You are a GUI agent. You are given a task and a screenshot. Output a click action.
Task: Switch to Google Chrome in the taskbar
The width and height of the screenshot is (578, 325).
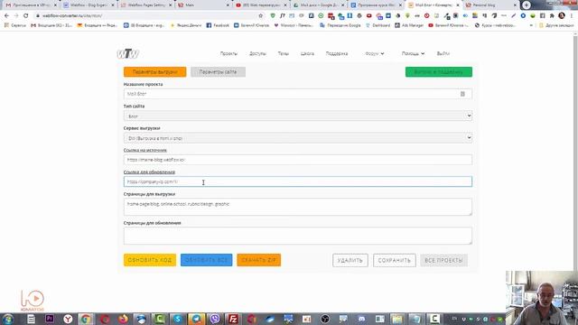(86, 319)
